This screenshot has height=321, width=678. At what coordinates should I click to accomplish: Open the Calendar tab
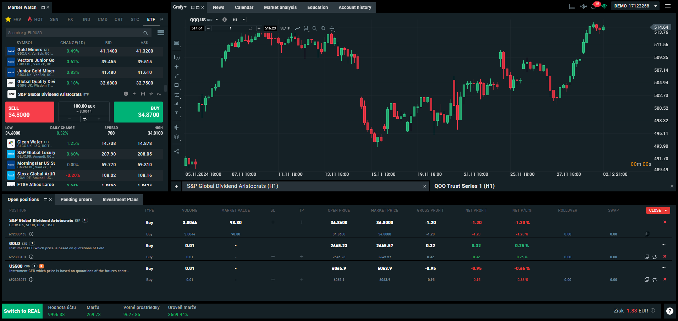pyautogui.click(x=244, y=7)
